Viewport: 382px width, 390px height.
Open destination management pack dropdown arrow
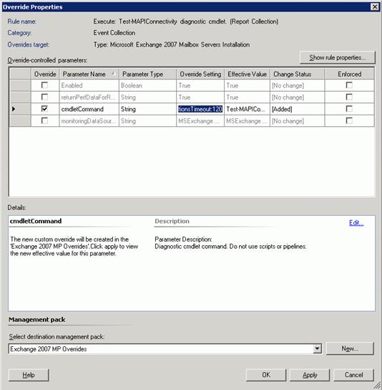click(x=317, y=348)
